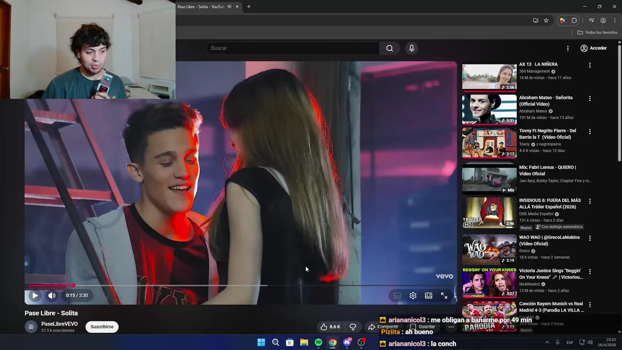Seek using the red video progress bar
622x350 pixels.
pos(241,285)
